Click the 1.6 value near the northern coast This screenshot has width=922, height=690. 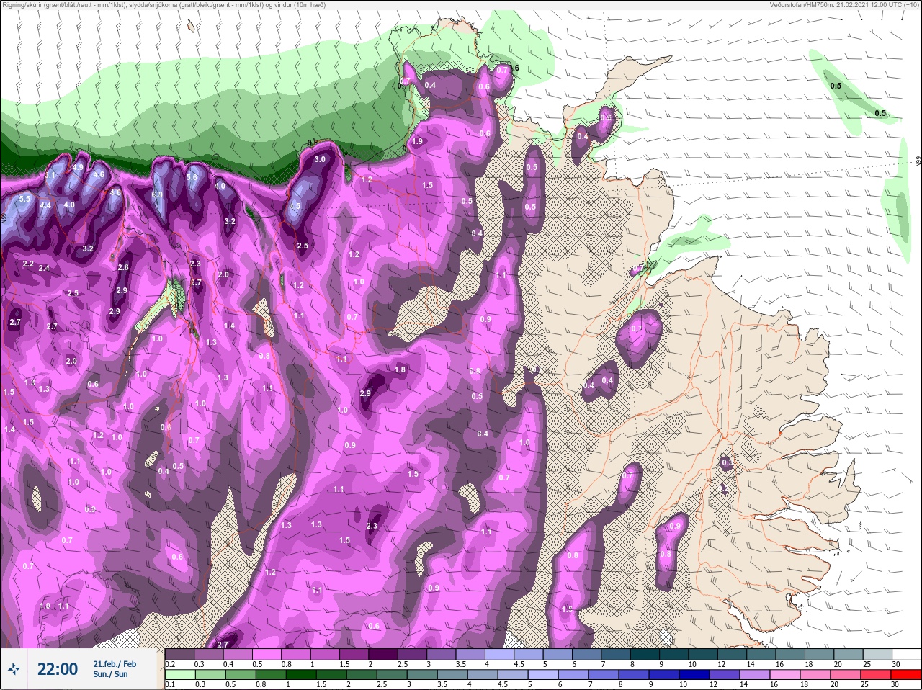[x=514, y=68]
